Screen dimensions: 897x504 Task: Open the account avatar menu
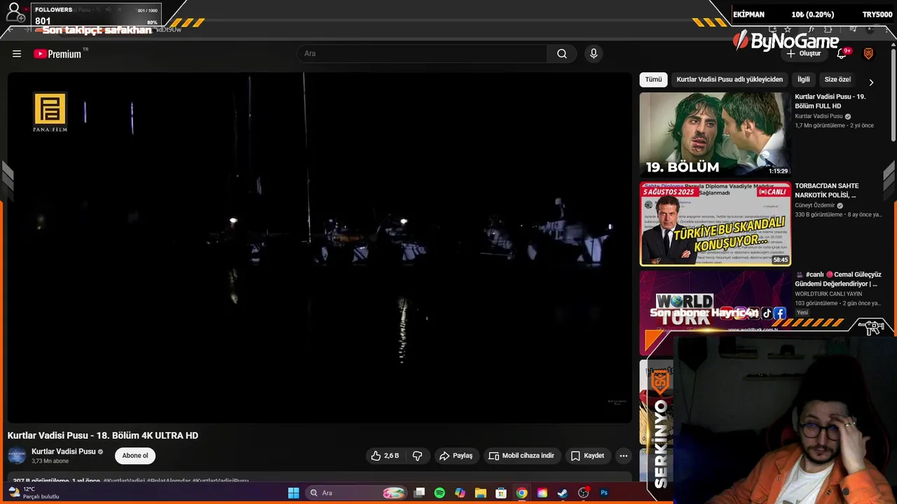(868, 54)
